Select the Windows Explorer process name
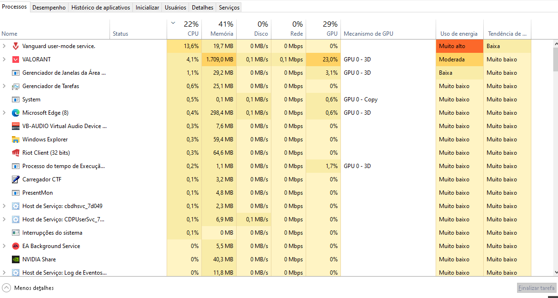This screenshot has height=298, width=558. pyautogui.click(x=45, y=139)
